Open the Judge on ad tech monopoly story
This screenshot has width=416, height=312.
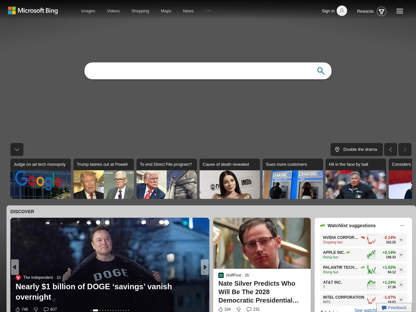[x=41, y=179]
